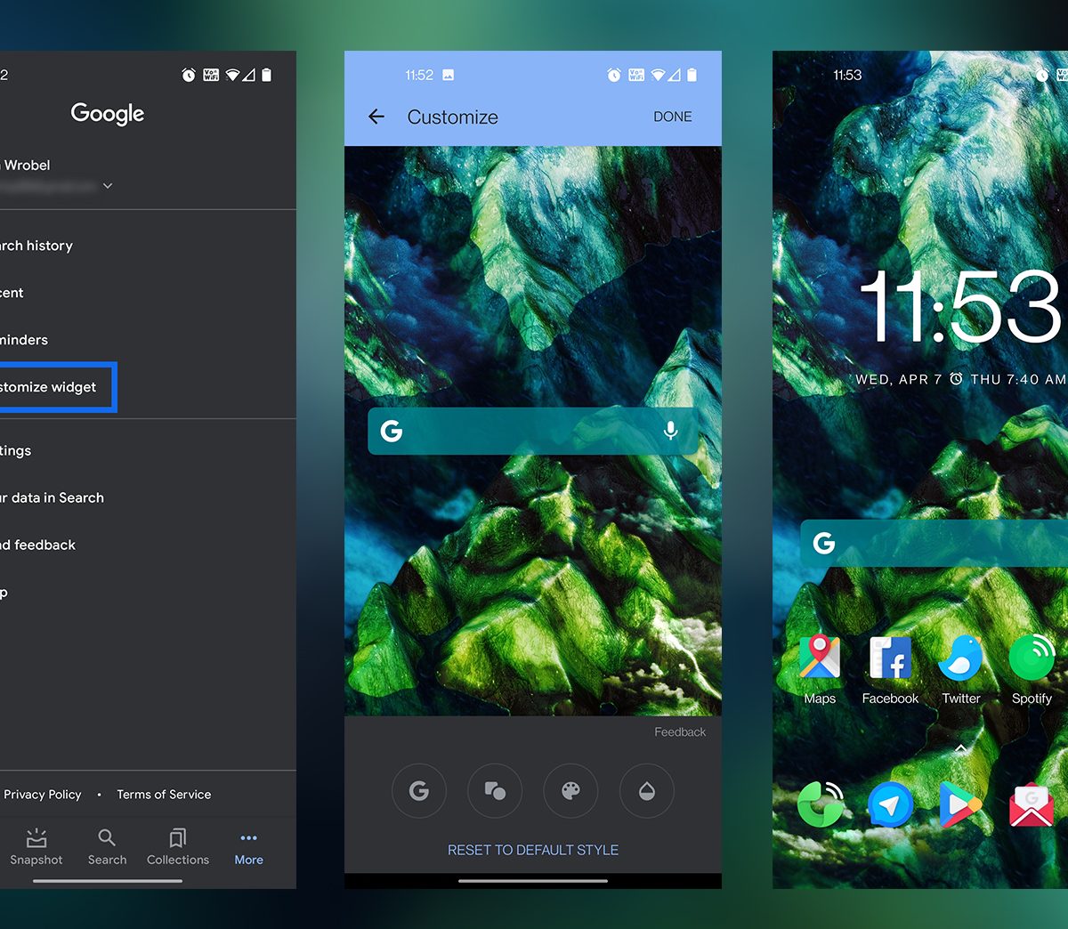
Task: Open the Google Play Store app
Action: (x=960, y=805)
